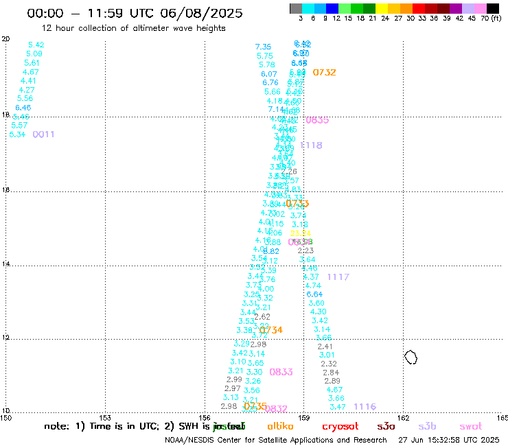
Task: Click the pink '0833' pass time label
Action: (x=281, y=372)
